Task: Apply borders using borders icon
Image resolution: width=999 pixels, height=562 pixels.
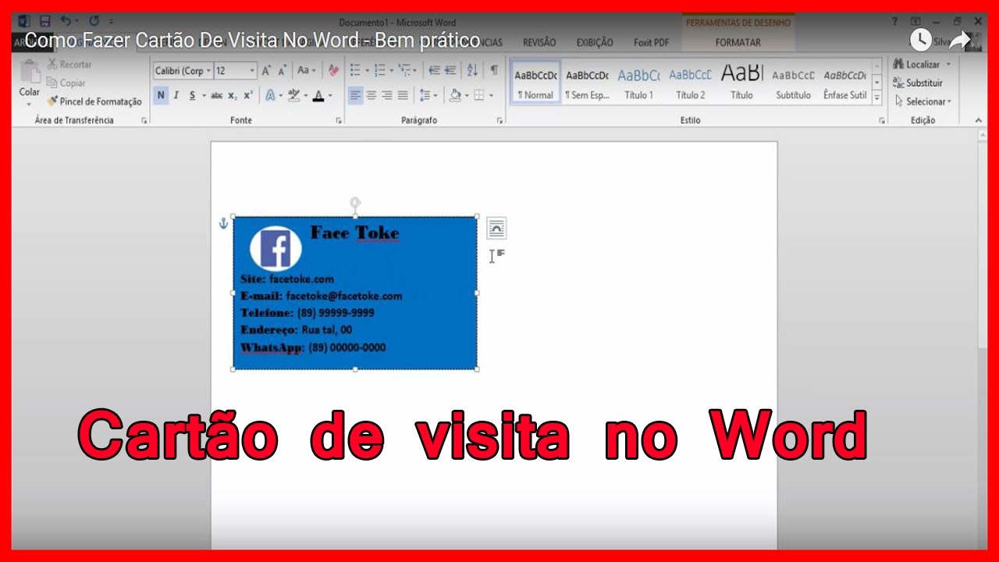Action: coord(478,95)
